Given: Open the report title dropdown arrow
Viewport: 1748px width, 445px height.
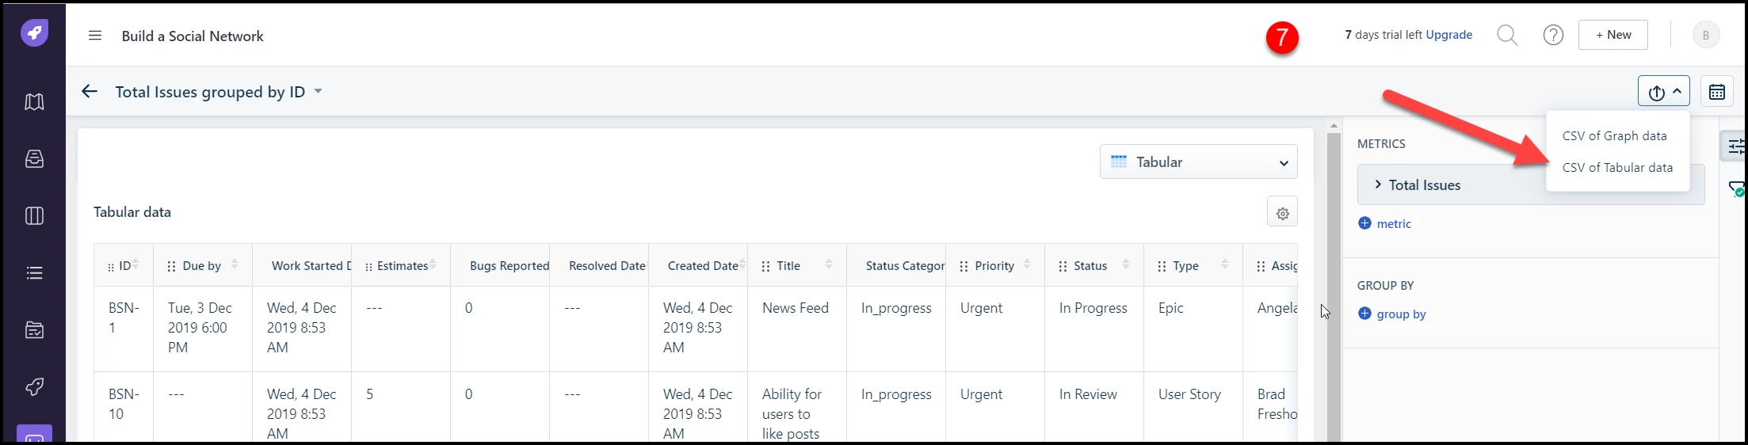Looking at the screenshot, I should pyautogui.click(x=318, y=91).
